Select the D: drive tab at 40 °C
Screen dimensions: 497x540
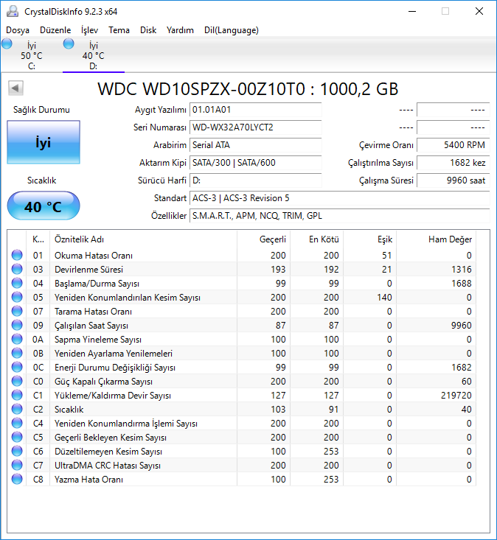pos(94,55)
